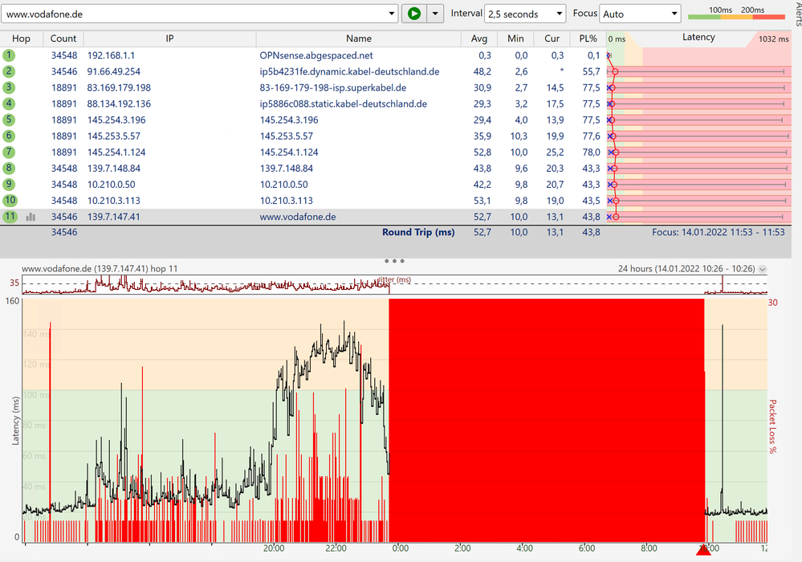Image resolution: width=802 pixels, height=562 pixels.
Task: Click the Min column header
Action: click(x=515, y=39)
